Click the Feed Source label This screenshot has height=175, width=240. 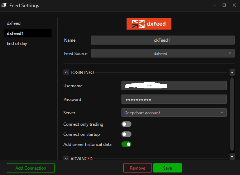(76, 54)
